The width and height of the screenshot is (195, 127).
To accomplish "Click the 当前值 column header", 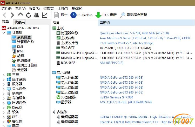I will [x=146, y=22].
